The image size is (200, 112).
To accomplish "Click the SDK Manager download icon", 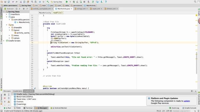I will (101, 2).
